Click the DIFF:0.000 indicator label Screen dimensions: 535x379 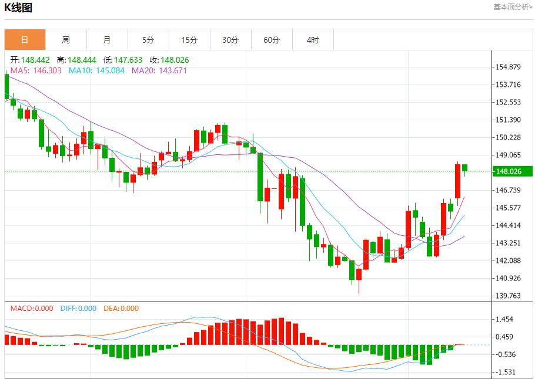pyautogui.click(x=78, y=309)
